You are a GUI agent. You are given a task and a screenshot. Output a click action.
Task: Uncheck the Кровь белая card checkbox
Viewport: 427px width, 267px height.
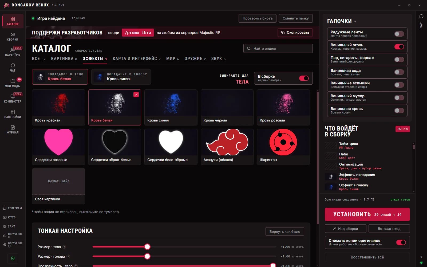click(136, 95)
